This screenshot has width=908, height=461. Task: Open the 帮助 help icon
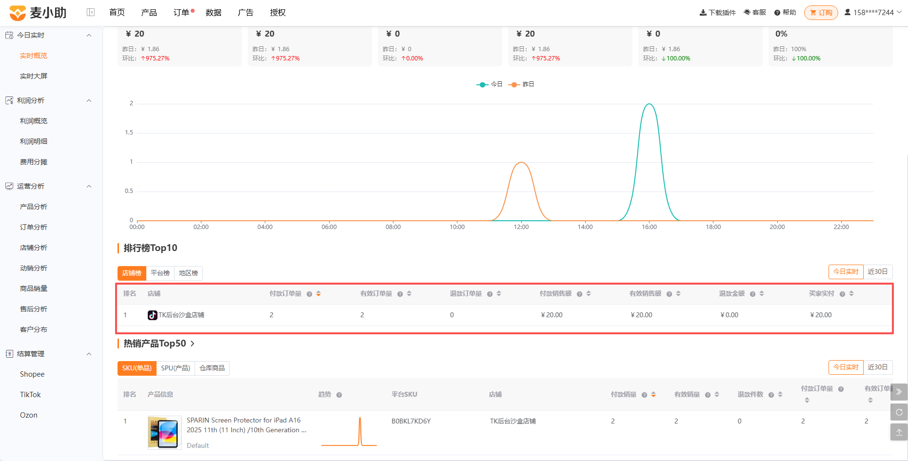tap(777, 13)
